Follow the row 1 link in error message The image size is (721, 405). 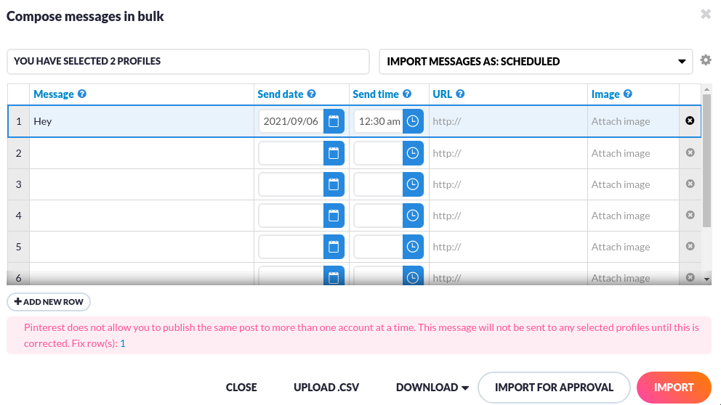coord(123,343)
